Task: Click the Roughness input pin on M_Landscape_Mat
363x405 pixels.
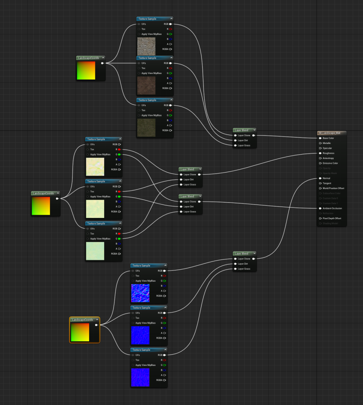Action: (320, 153)
